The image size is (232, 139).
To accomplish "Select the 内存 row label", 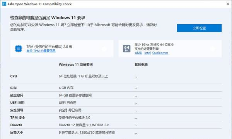I will click(x=14, y=88).
